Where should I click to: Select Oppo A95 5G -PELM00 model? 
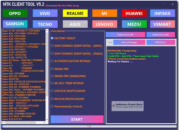(x=15, y=108)
